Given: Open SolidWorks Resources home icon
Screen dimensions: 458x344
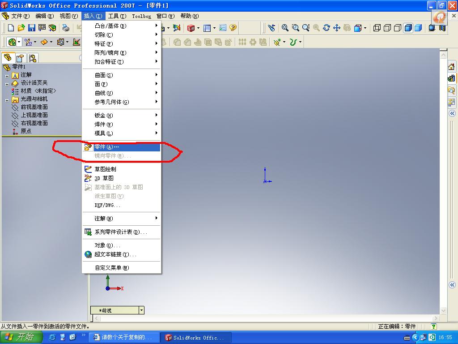Looking at the screenshot, I should click(451, 67).
